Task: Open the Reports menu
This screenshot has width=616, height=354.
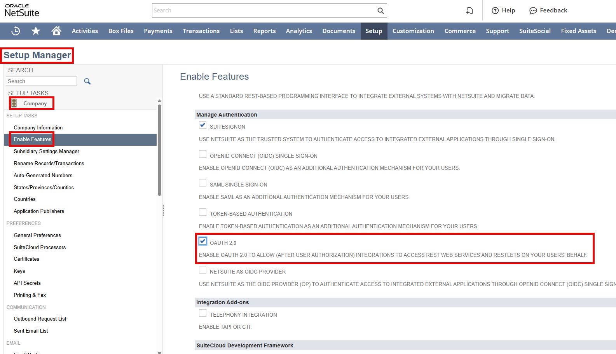Action: [x=265, y=31]
